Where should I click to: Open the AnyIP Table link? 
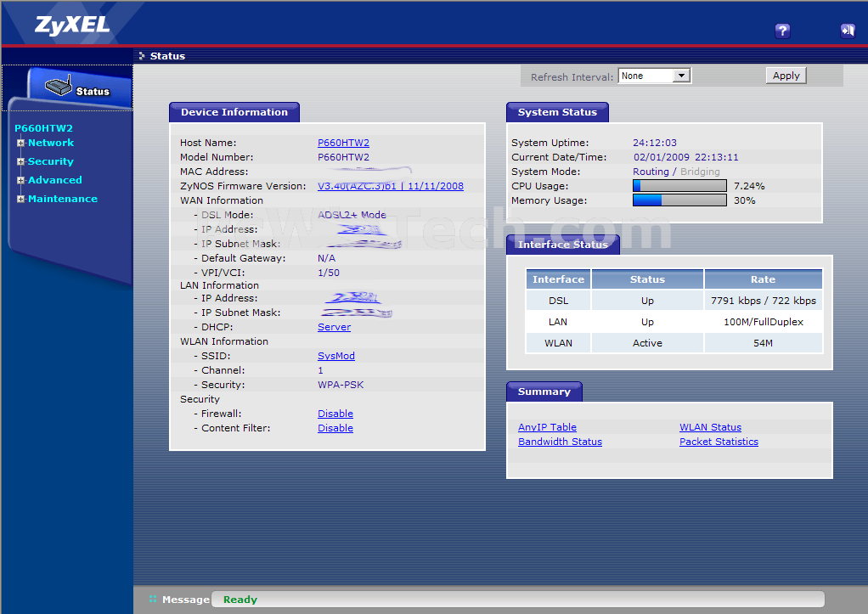(547, 427)
